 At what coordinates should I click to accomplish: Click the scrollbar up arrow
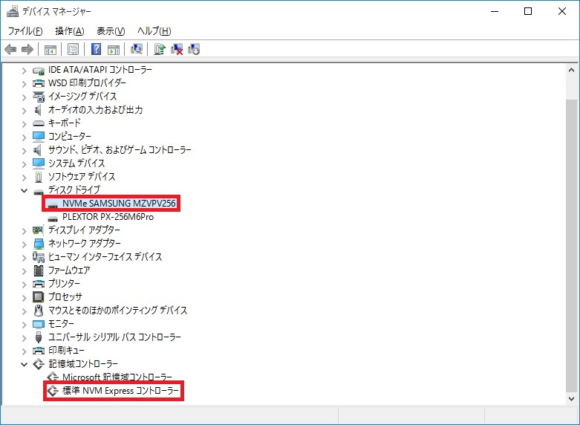tap(571, 70)
